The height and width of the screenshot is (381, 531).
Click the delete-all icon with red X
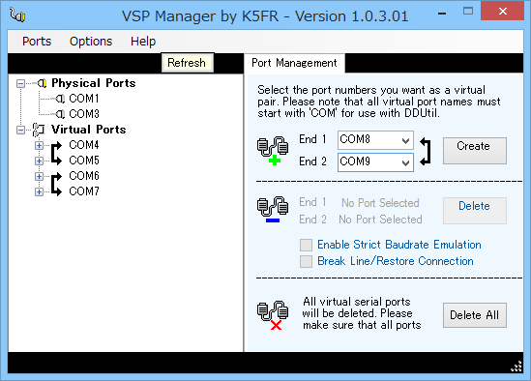[273, 315]
